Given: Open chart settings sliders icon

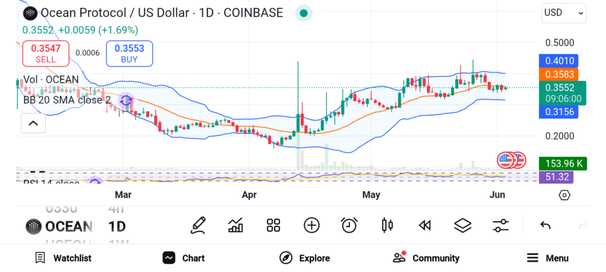Looking at the screenshot, I should tap(501, 225).
